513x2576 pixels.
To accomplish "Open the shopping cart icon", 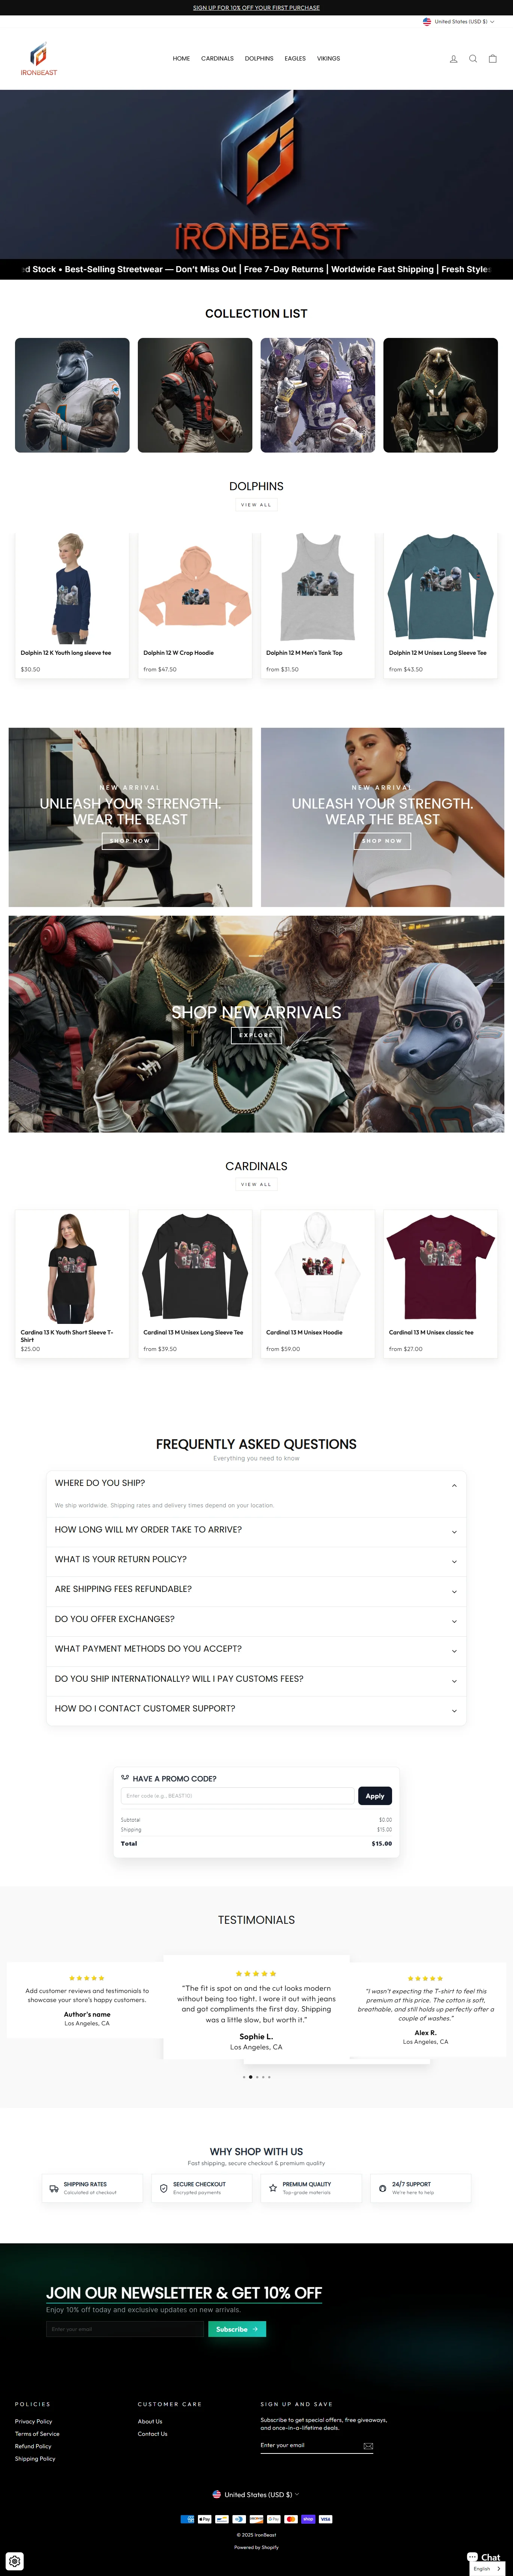I will coord(492,59).
